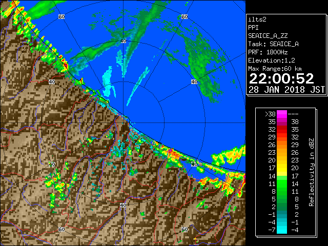
Task: Click the '60' range label in southeast
Action: [x=184, y=229]
